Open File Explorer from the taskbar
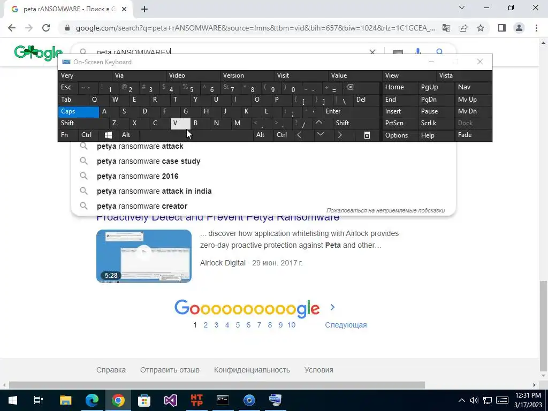The height and width of the screenshot is (411, 548). (65, 400)
